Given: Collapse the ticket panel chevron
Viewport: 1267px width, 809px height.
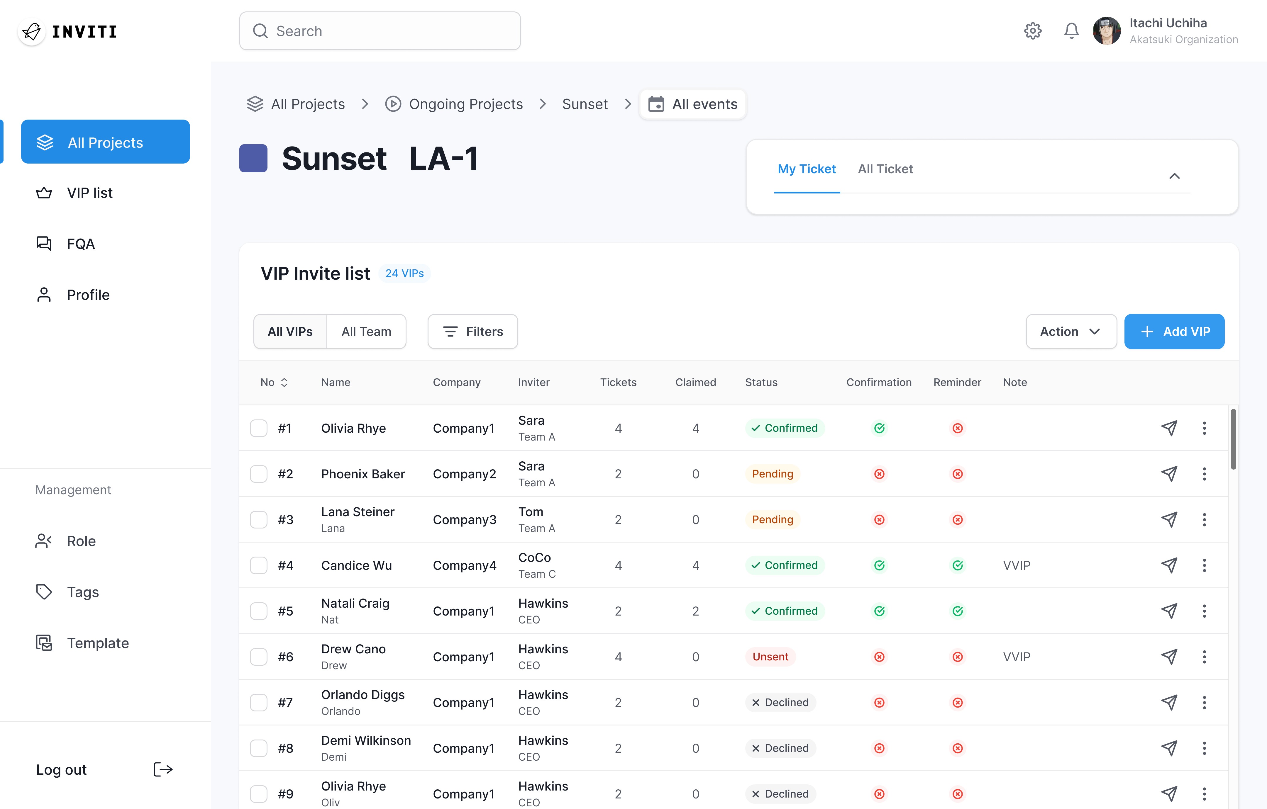Looking at the screenshot, I should coord(1174,176).
